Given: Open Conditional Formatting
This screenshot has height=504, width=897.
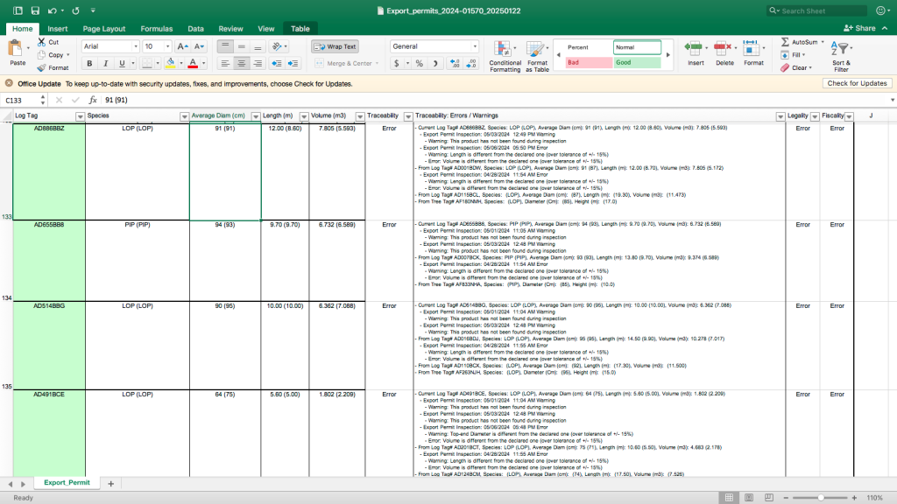Looking at the screenshot, I should click(x=505, y=53).
